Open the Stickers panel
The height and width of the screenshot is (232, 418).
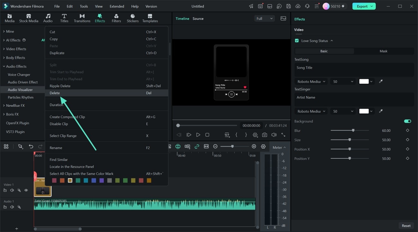132,18
